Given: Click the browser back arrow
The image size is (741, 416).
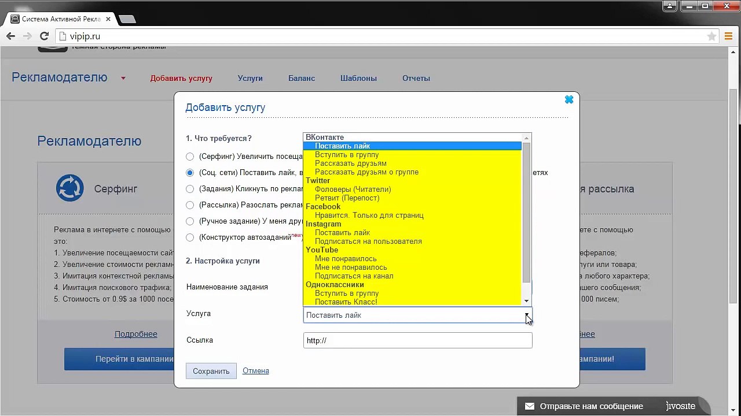Looking at the screenshot, I should pos(10,36).
